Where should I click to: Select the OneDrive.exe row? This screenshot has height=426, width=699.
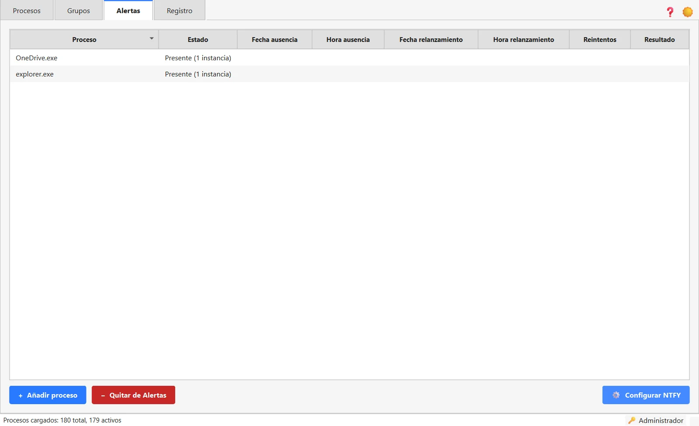(349, 58)
